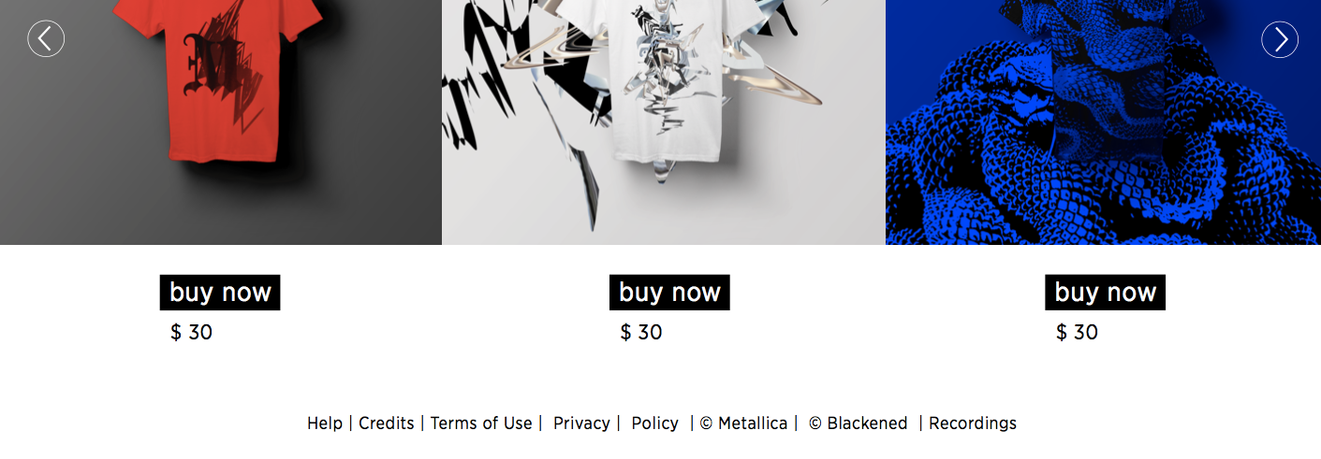Open the © Metallica link

[x=744, y=423]
